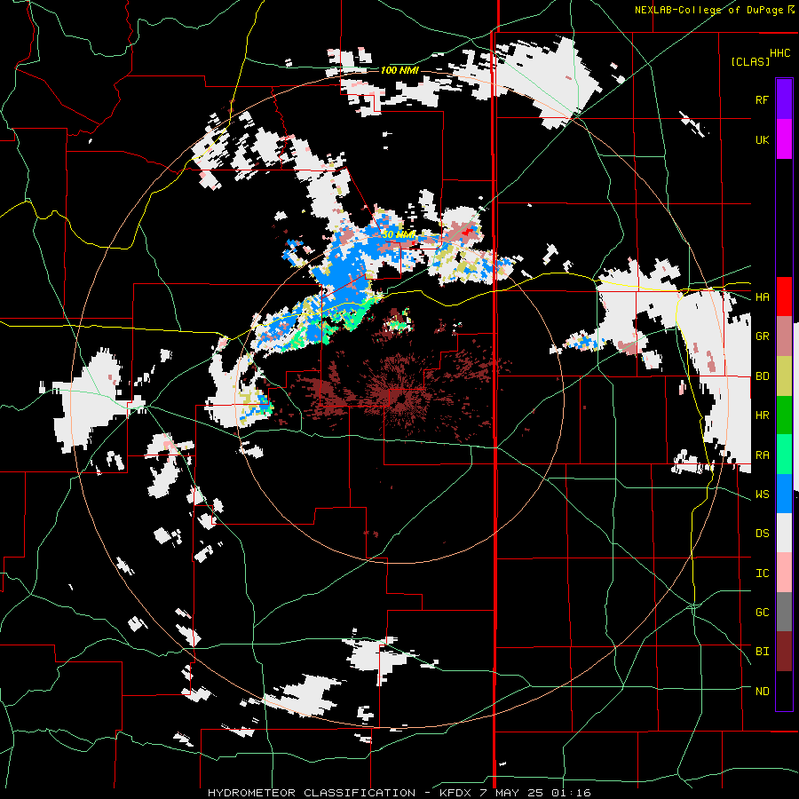Click the UK legend label
Viewport: 799px width, 799px height.
[762, 139]
